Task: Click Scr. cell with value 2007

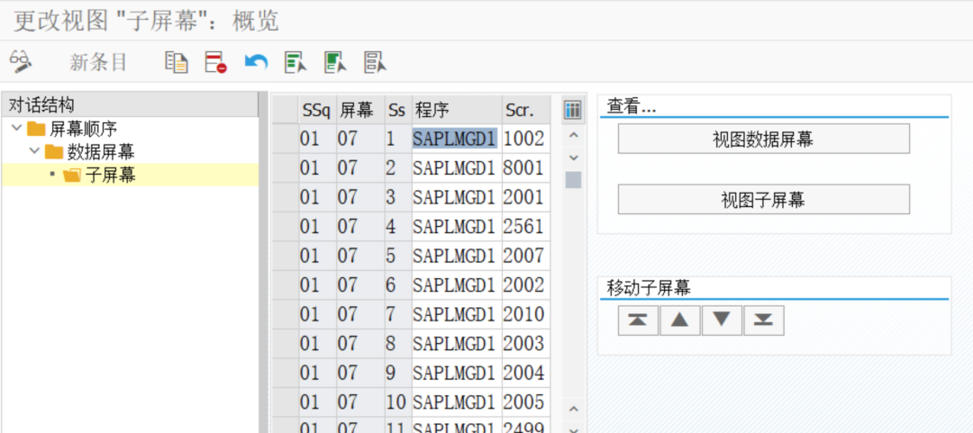Action: [x=525, y=256]
